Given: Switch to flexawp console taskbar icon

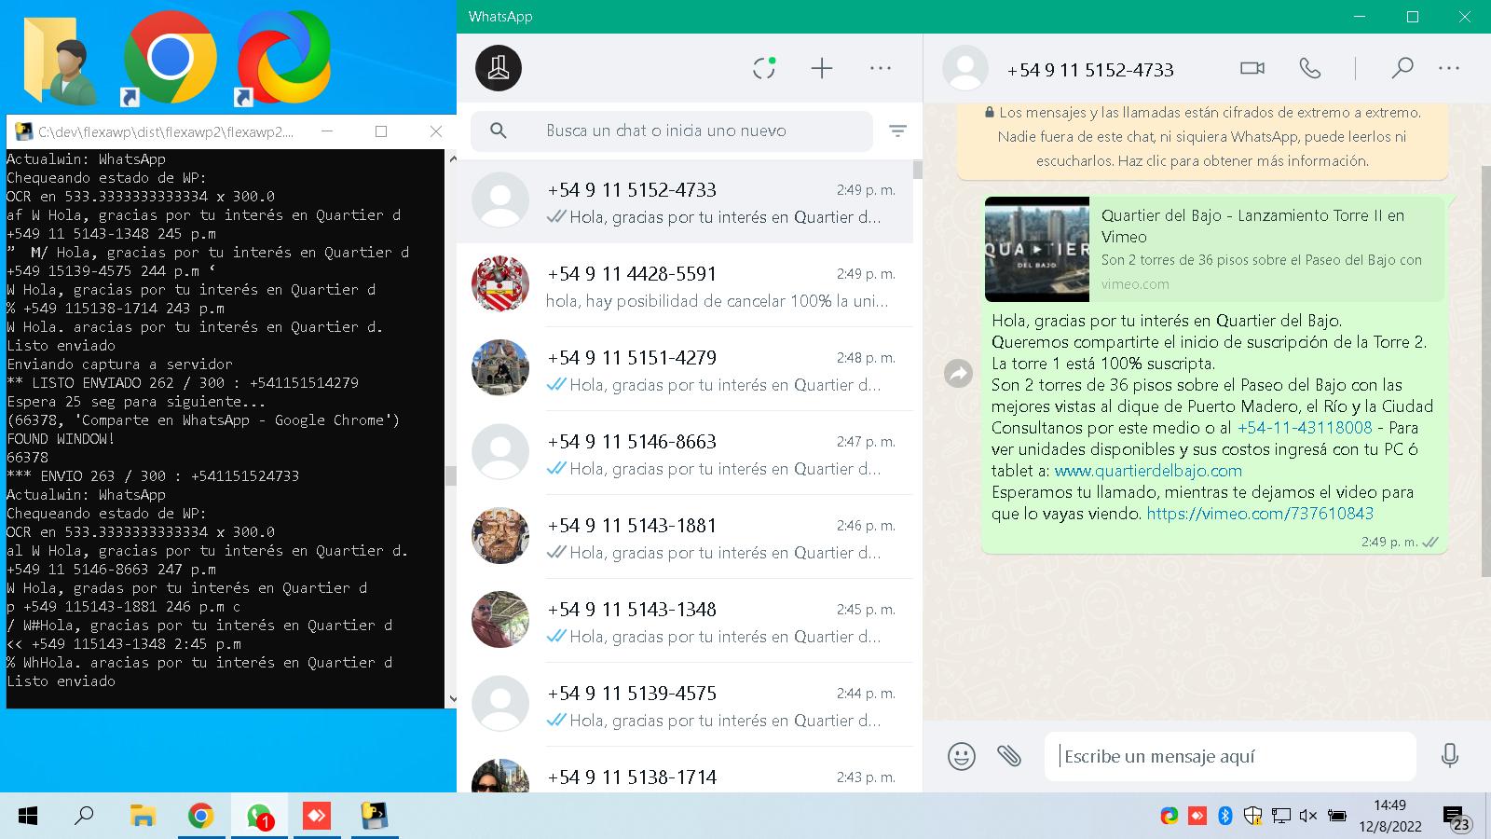Looking at the screenshot, I should tap(375, 817).
